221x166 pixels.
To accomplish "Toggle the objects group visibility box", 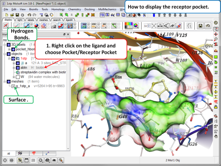I will pyautogui.click(x=9, y=54).
